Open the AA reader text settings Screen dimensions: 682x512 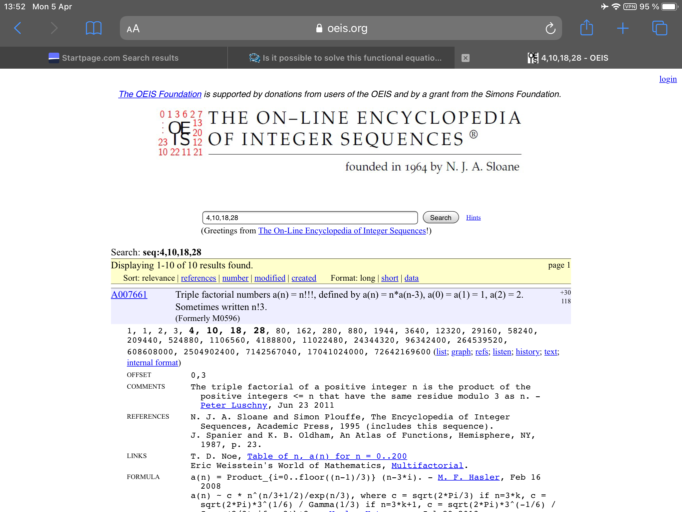point(133,29)
